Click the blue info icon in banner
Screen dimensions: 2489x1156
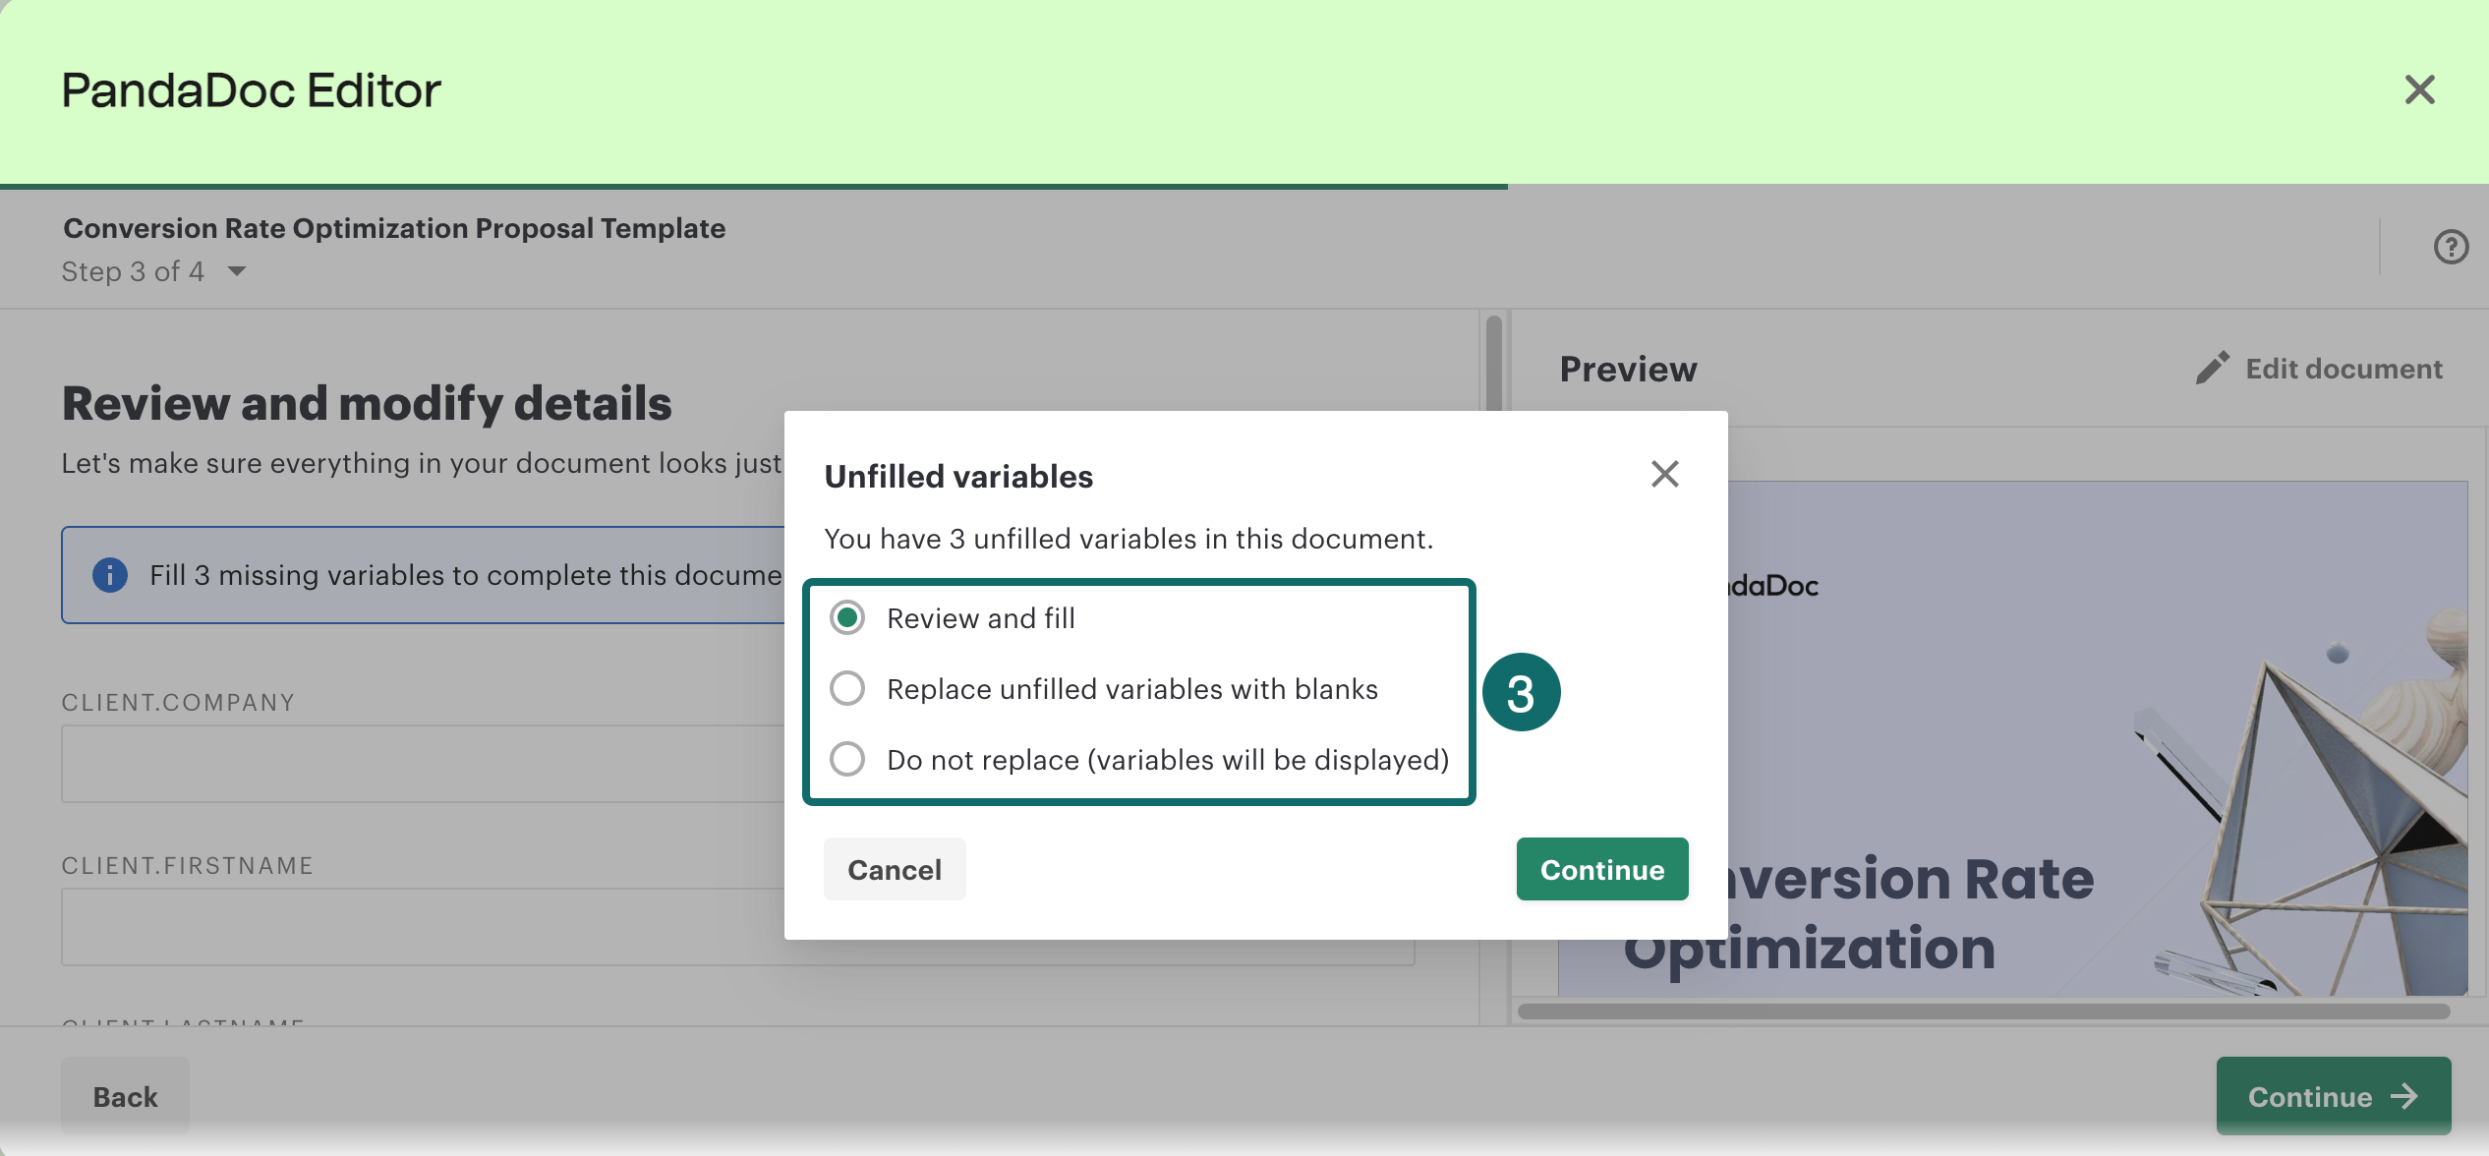click(x=110, y=575)
